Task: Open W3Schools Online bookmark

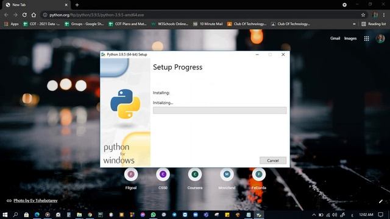Action: click(170, 24)
